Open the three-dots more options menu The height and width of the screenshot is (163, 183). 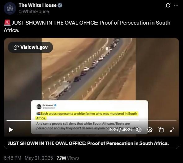pyautogui.click(x=176, y=5)
